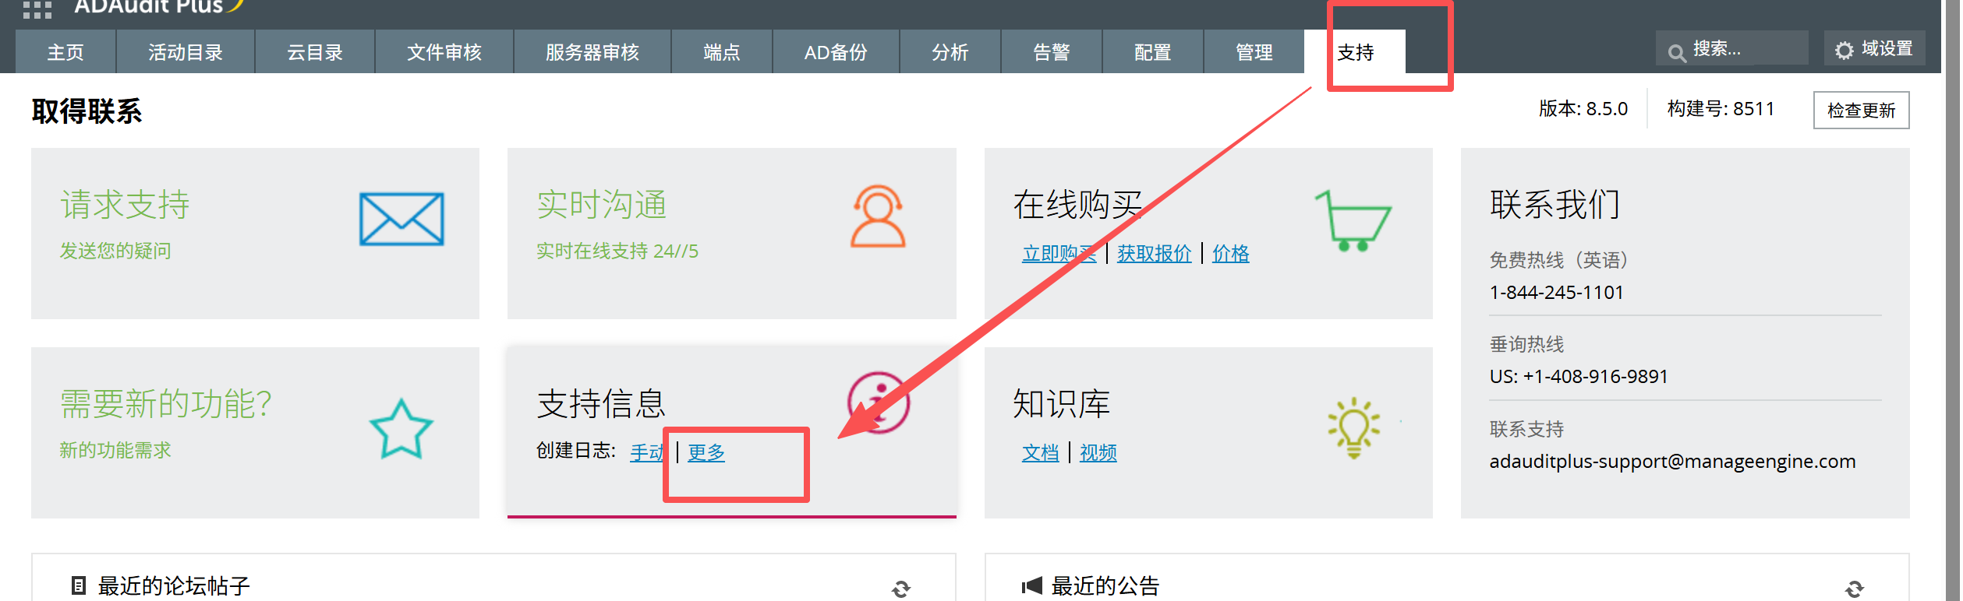Open the 更多 link under 支持信息
The height and width of the screenshot is (601, 1963).
(x=706, y=452)
